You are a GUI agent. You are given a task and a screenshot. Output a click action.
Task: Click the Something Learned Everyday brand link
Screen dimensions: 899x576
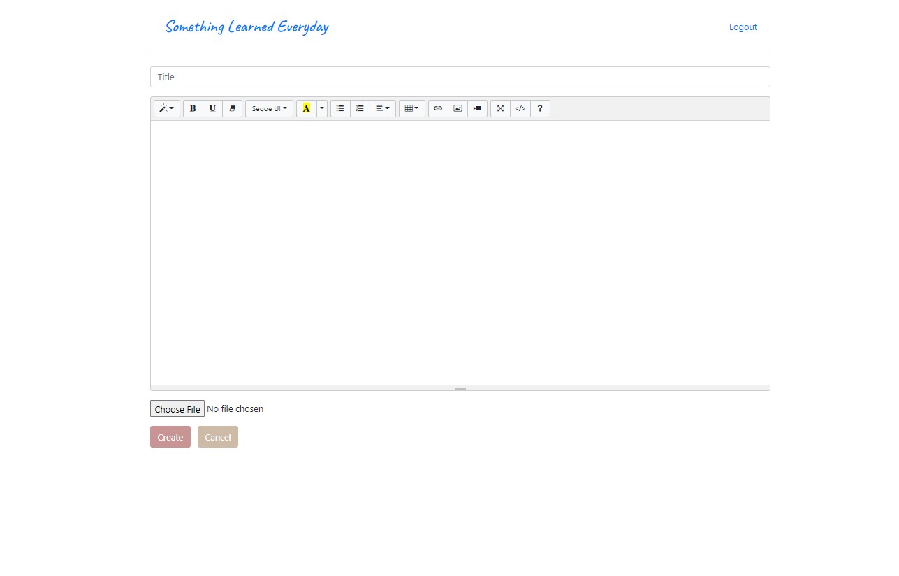(247, 27)
